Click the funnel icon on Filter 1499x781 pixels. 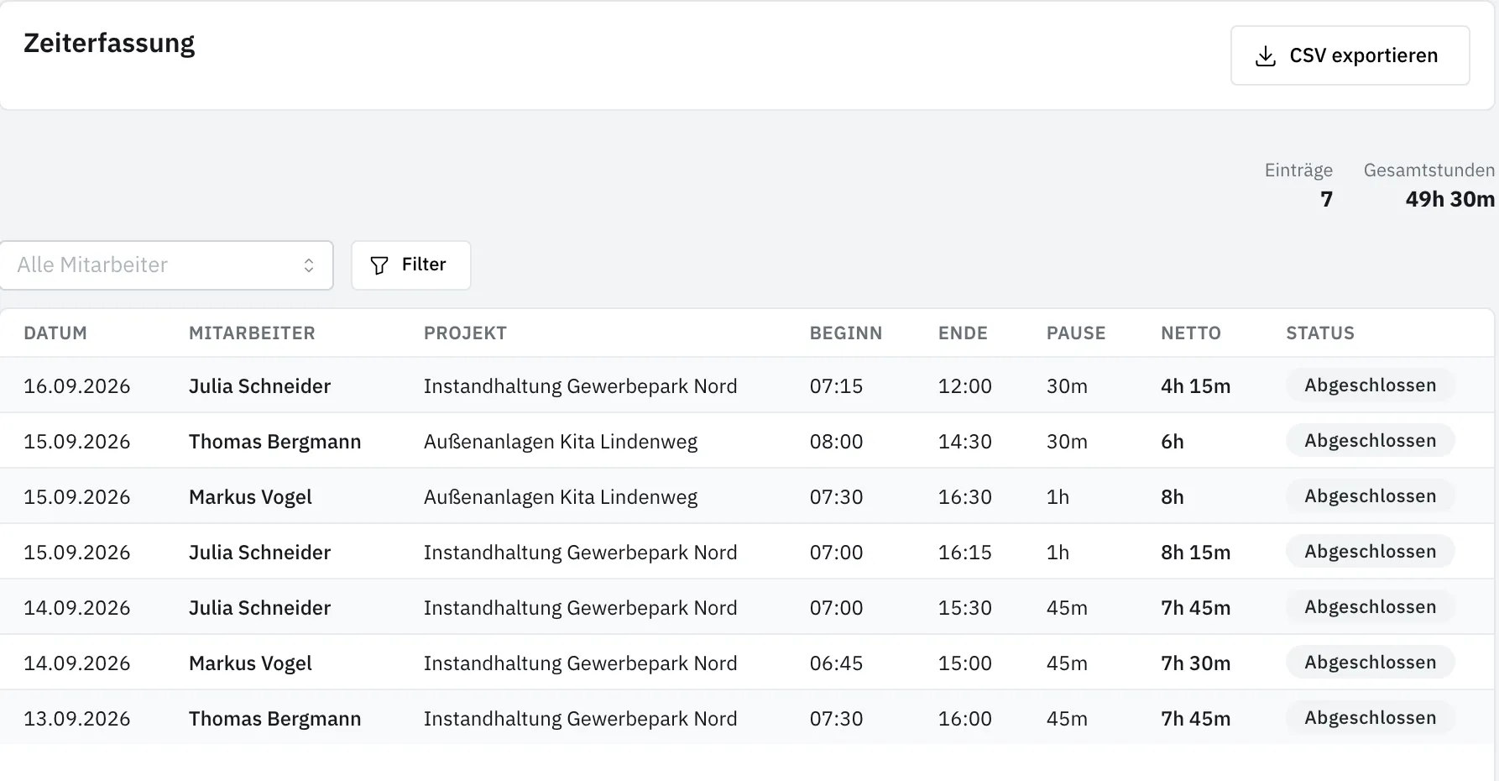(x=379, y=265)
